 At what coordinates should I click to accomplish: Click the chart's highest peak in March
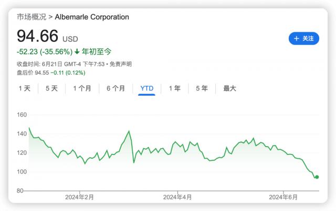(129, 131)
